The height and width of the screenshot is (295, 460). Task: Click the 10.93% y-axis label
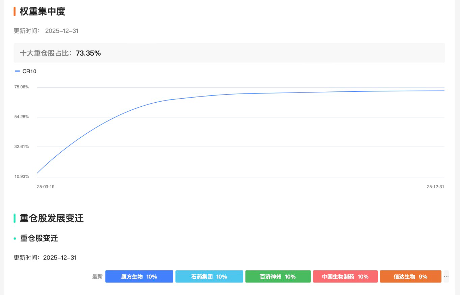coord(22,176)
